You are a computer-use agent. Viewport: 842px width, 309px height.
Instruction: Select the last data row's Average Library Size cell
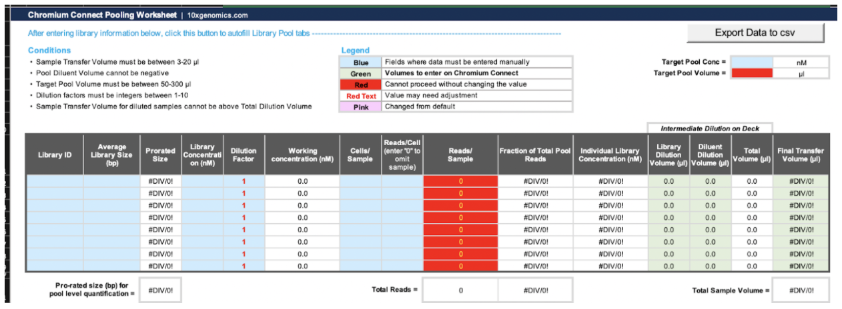pyautogui.click(x=111, y=266)
